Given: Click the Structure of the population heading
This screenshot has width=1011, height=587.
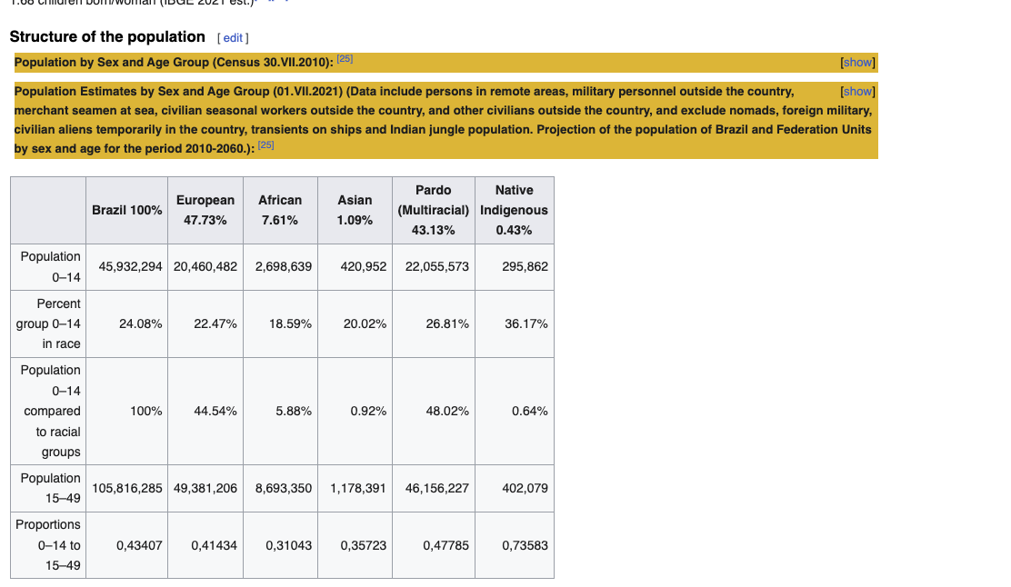Looking at the screenshot, I should tap(107, 36).
